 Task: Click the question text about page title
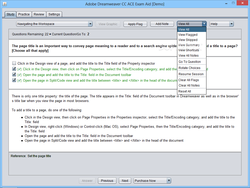(125, 48)
